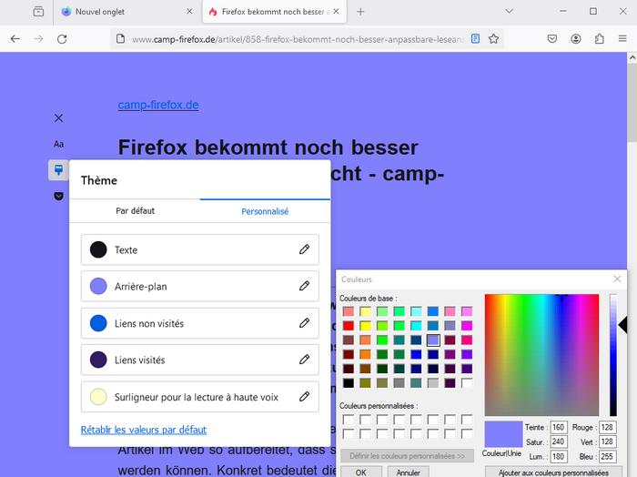Click the Surligneur pale yellow swatch

point(98,397)
